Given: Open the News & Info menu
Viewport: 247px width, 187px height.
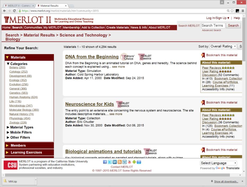Looking at the screenshot, I should pyautogui.click(x=139, y=28).
